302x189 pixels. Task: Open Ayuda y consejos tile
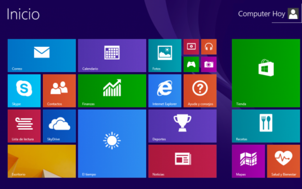click(200, 90)
